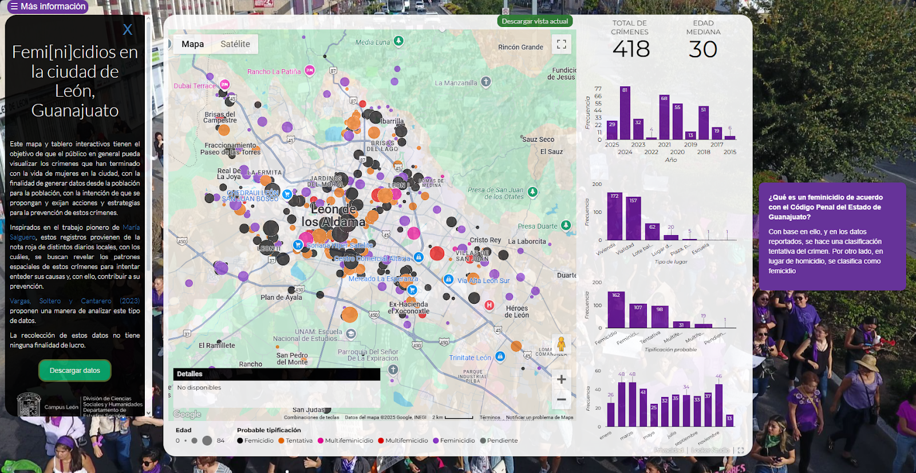Click the median age value 30
The height and width of the screenshot is (473, 916).
[703, 49]
